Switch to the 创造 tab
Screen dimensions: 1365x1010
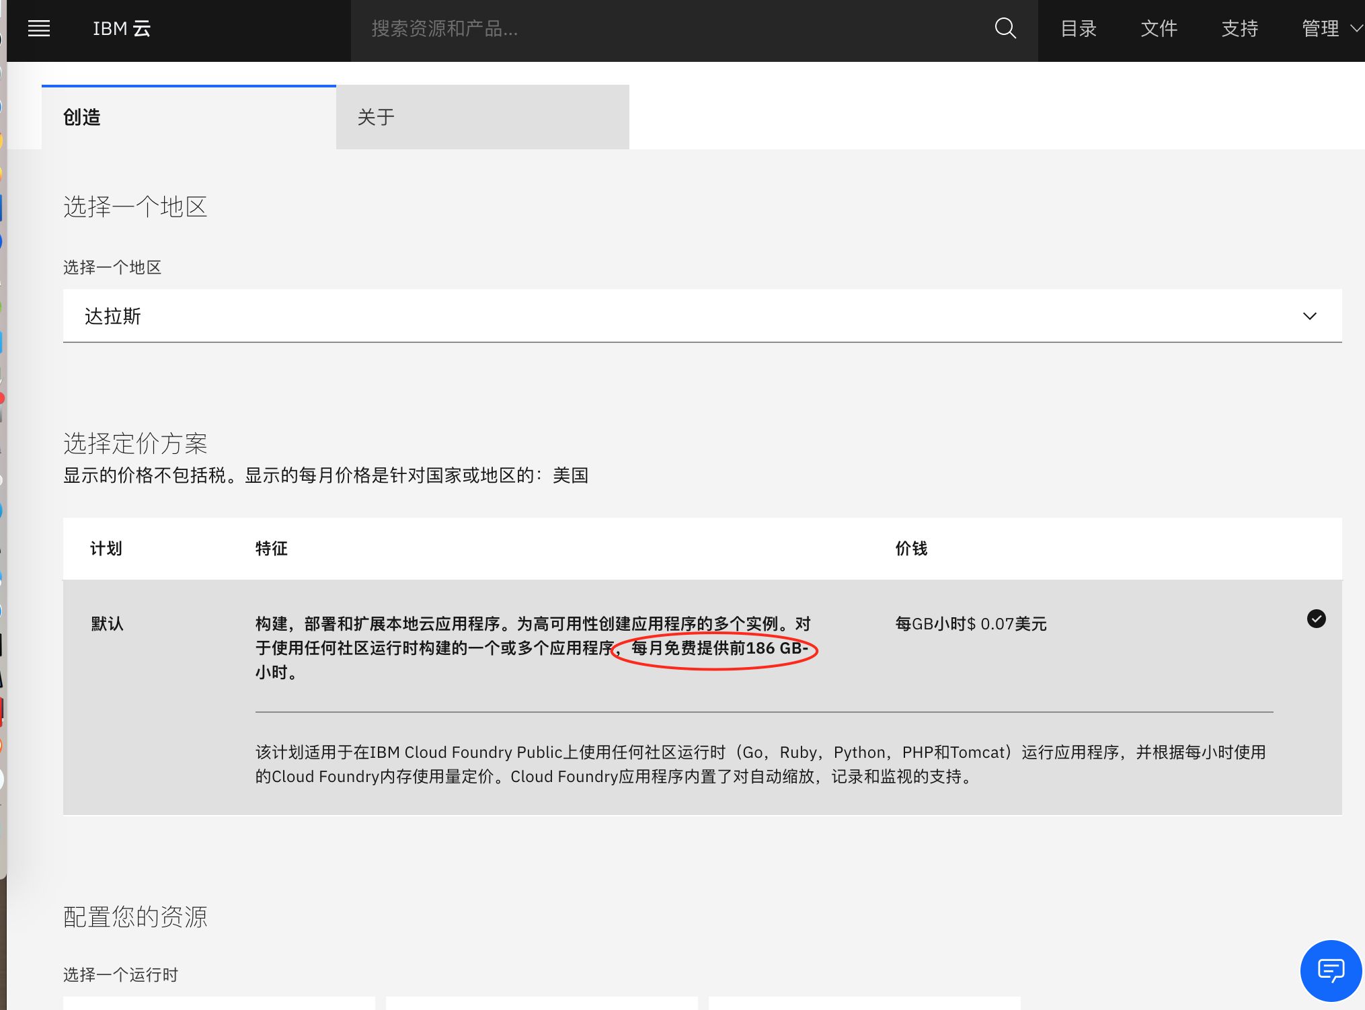click(189, 117)
